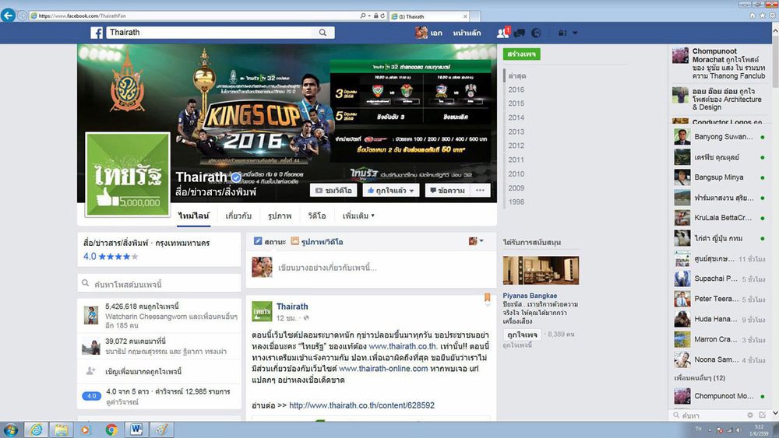Image resolution: width=779 pixels, height=438 pixels.
Task: Open the www.thairath.co.th link in post
Action: [x=404, y=346]
